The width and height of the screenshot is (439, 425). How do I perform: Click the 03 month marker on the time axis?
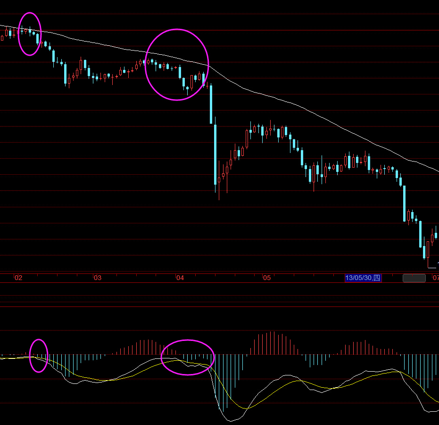[98, 278]
